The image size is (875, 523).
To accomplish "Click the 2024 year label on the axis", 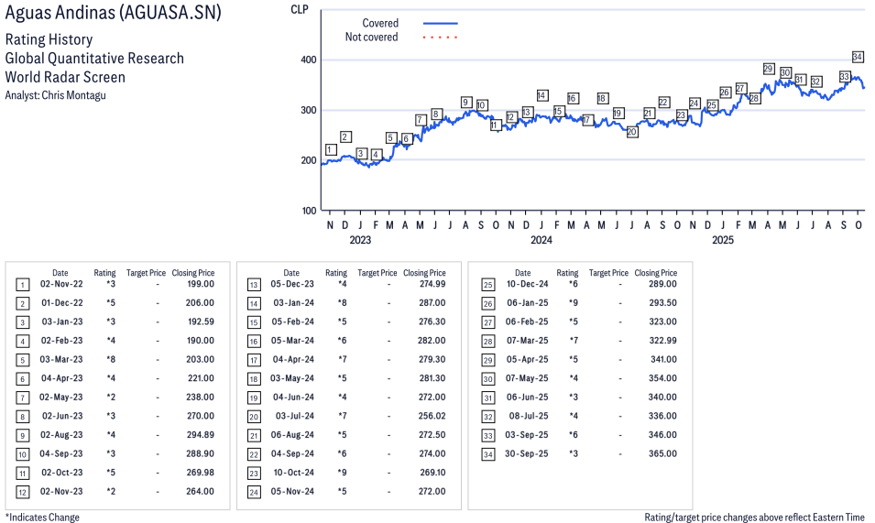I will click(541, 241).
